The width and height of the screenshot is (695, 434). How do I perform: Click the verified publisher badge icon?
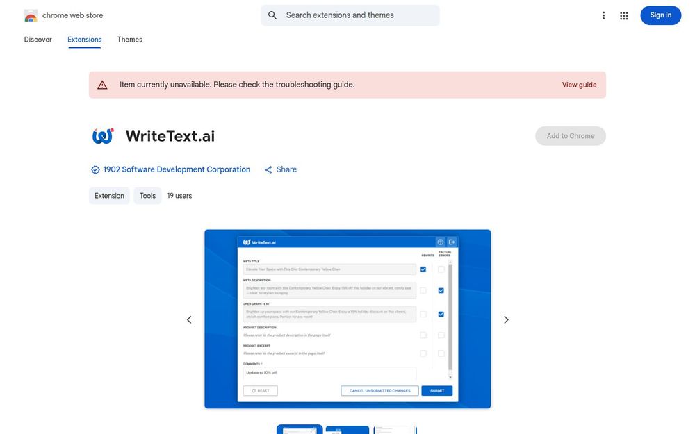click(x=95, y=169)
